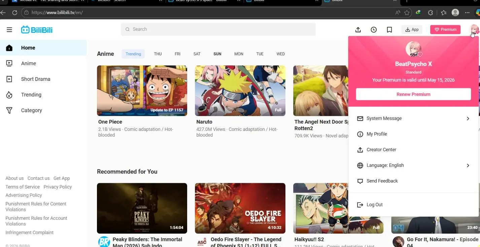
Task: Select the FRI schedule tab
Action: click(177, 54)
